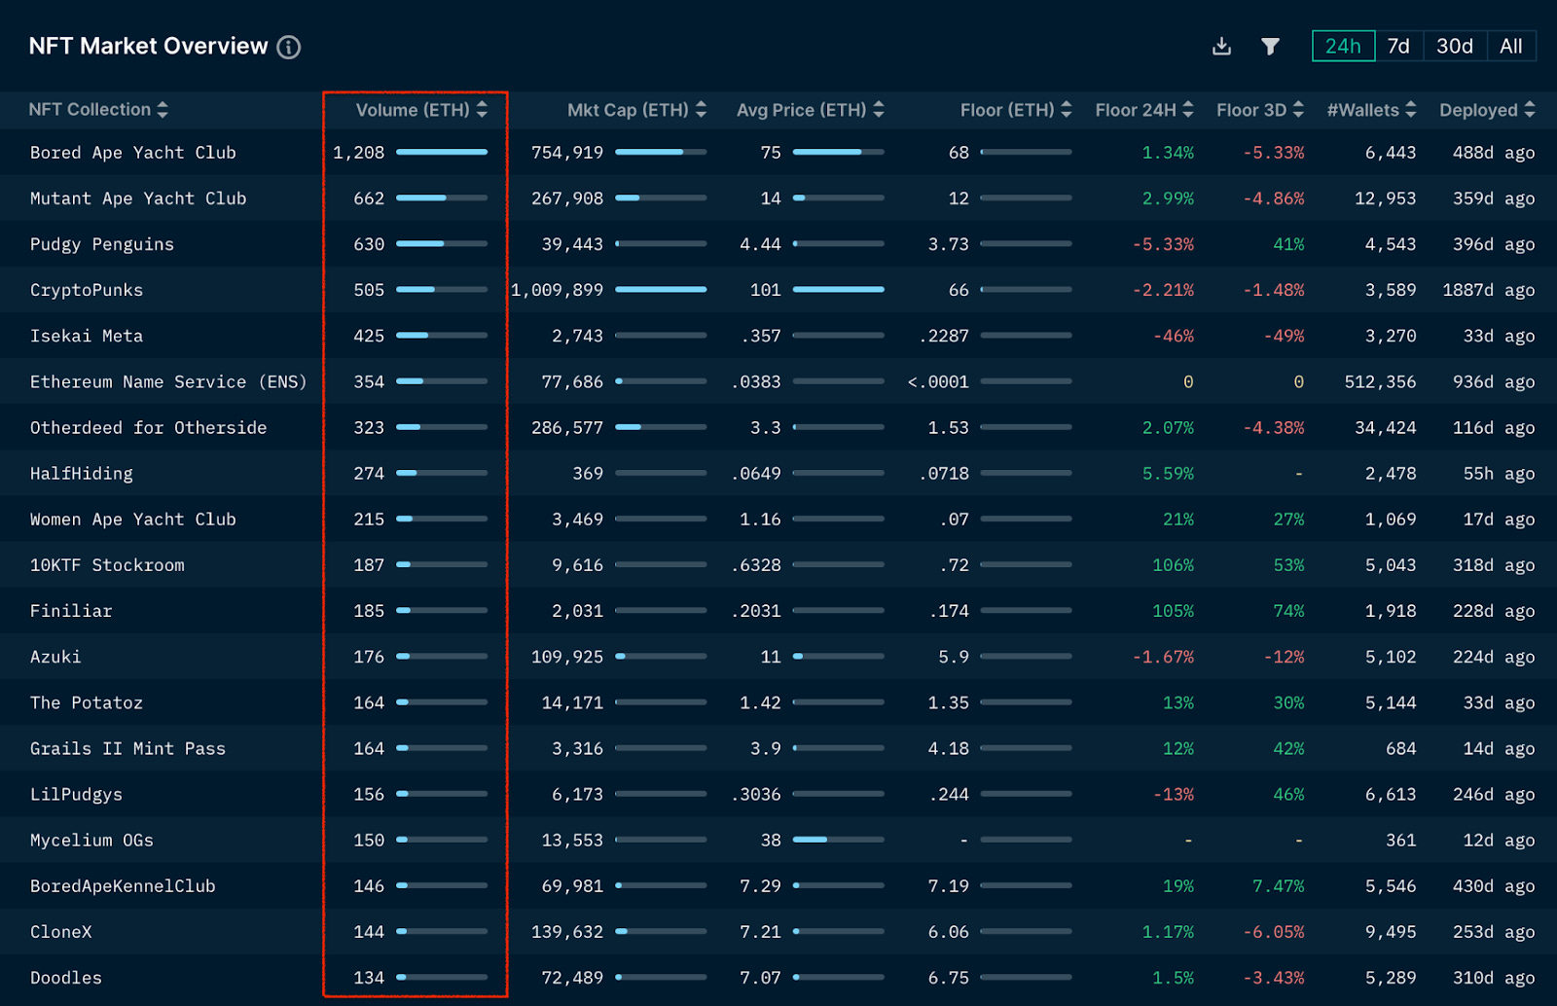Click the Azuki collection name
Image resolution: width=1557 pixels, height=1006 pixels.
pos(55,657)
